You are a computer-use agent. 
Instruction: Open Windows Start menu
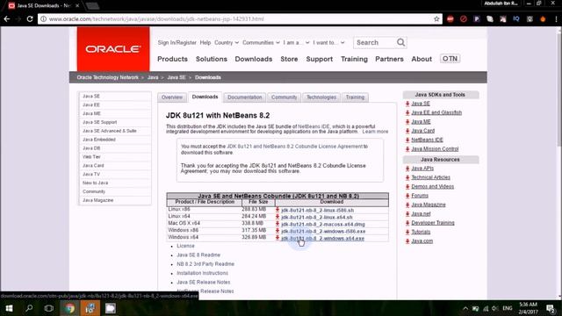(x=9, y=308)
